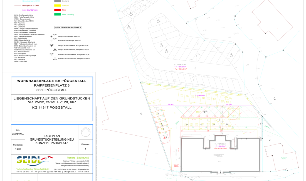Click 'DFF= Dachflächenfenster' abbreviation
This screenshot has height=181, width=306.
[23, 36]
